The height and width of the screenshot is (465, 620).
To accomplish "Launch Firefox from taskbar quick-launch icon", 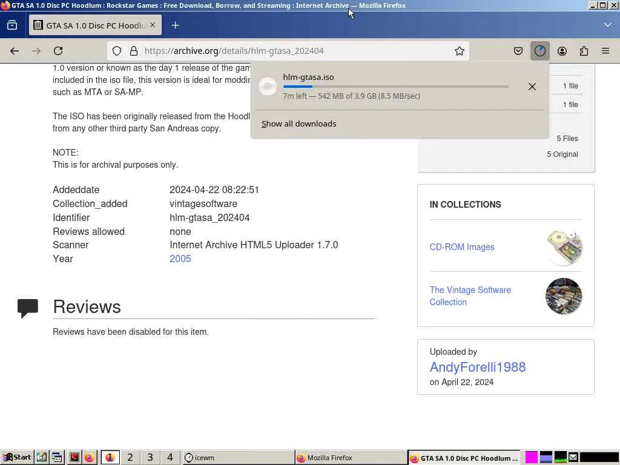I will pos(90,458).
